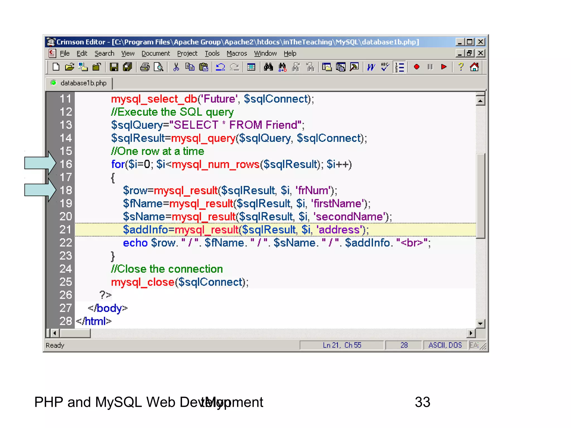Click the Open file folder icon
The image size is (571, 428).
click(x=69, y=67)
